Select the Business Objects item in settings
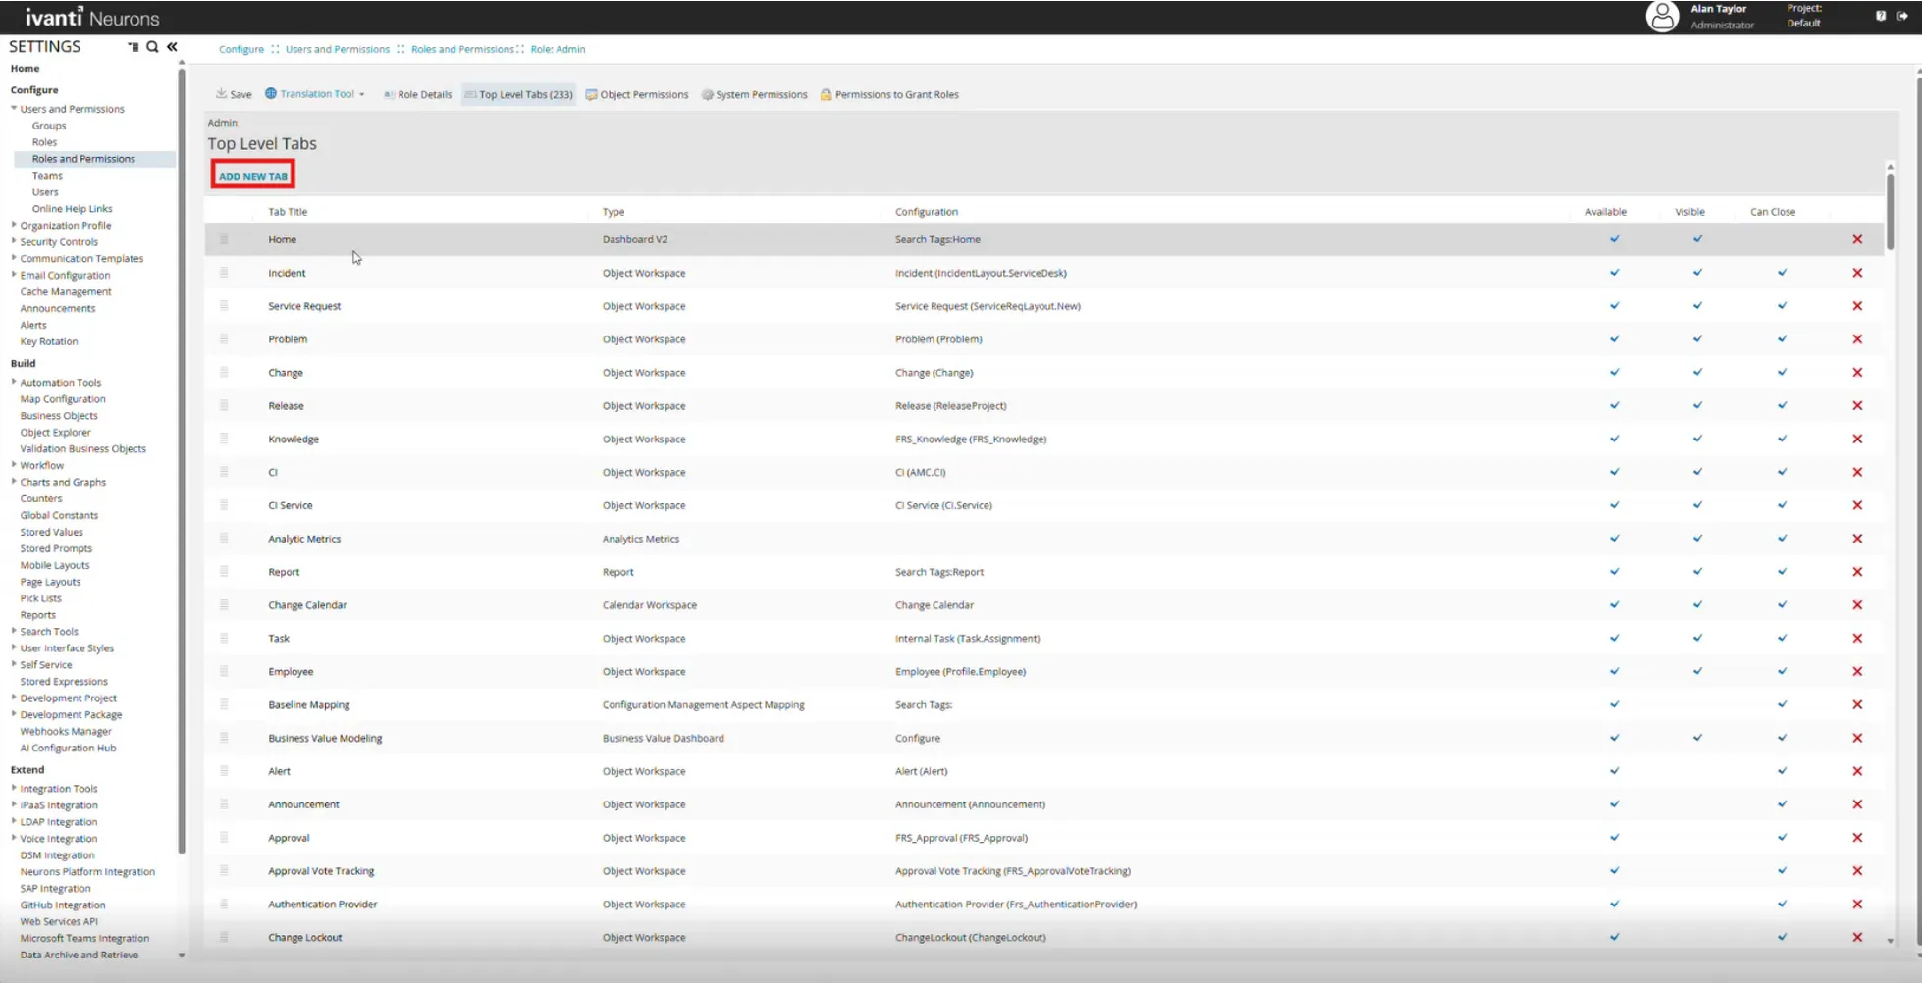The image size is (1922, 983). tap(59, 415)
